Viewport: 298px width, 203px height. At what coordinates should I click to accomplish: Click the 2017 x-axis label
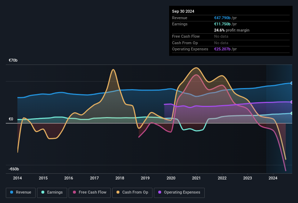tap(94, 178)
